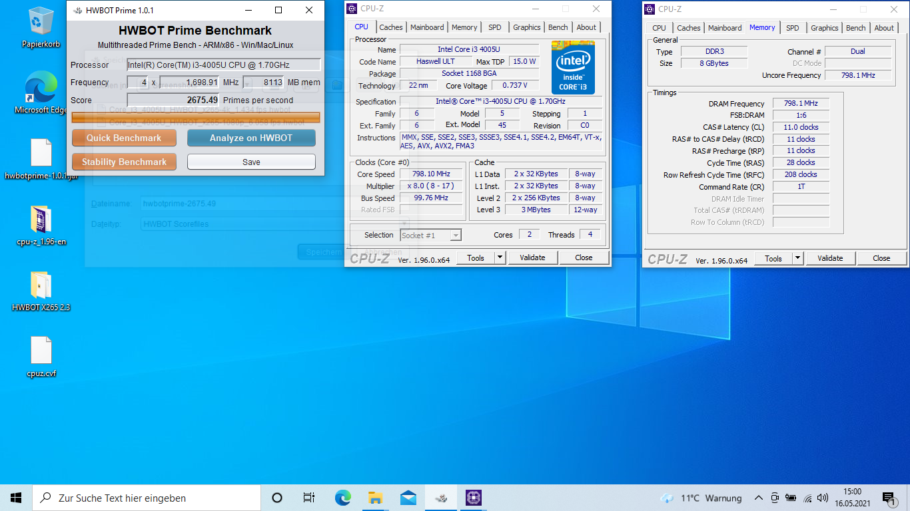Switch to the CPU-Z taskbar icon
910x511 pixels.
click(x=473, y=498)
